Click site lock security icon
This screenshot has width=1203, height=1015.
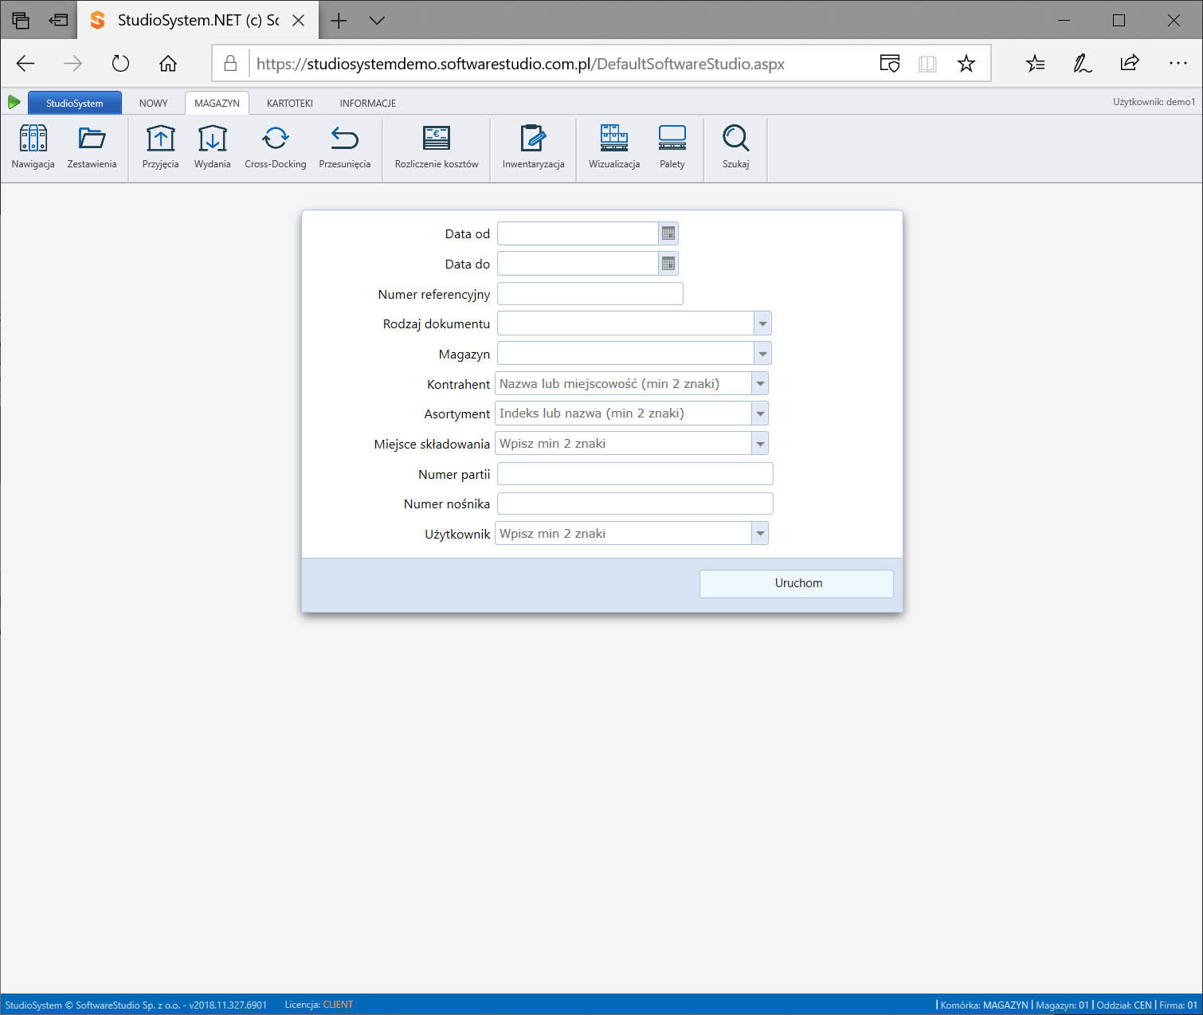230,64
